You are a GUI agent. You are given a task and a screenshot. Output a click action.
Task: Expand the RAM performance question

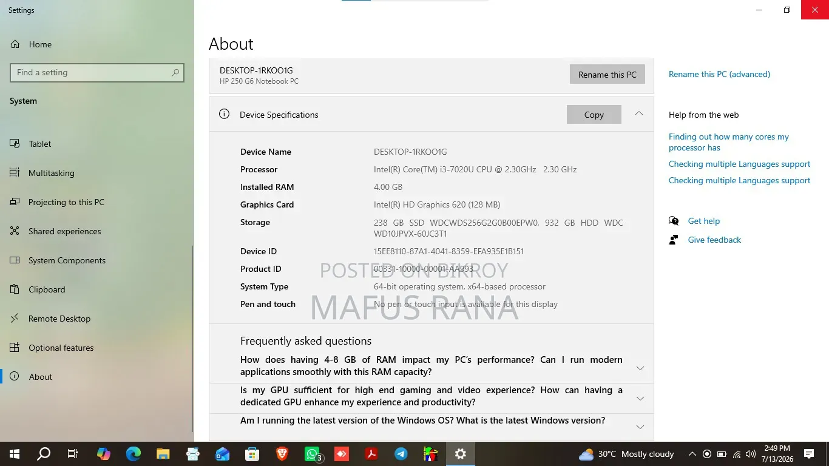(640, 368)
